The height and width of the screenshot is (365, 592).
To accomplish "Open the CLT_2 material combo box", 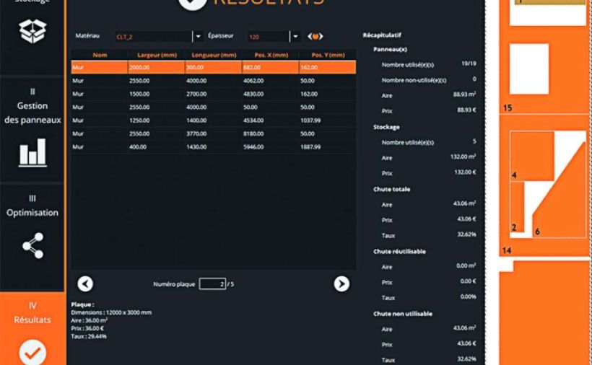I will click(x=152, y=36).
